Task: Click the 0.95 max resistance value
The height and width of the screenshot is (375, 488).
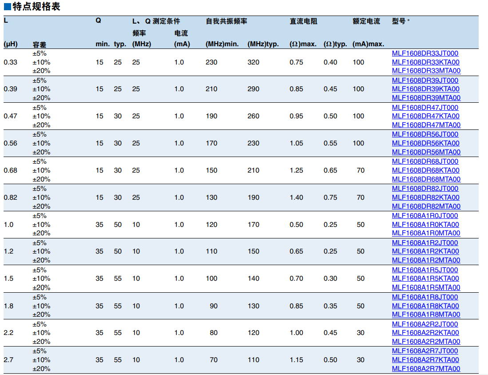Action: click(x=296, y=116)
